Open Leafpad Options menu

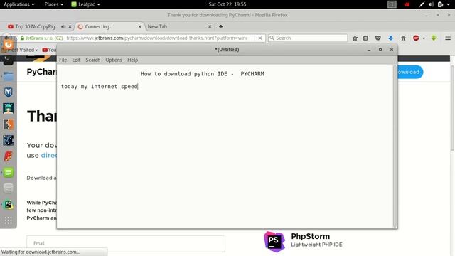point(114,60)
